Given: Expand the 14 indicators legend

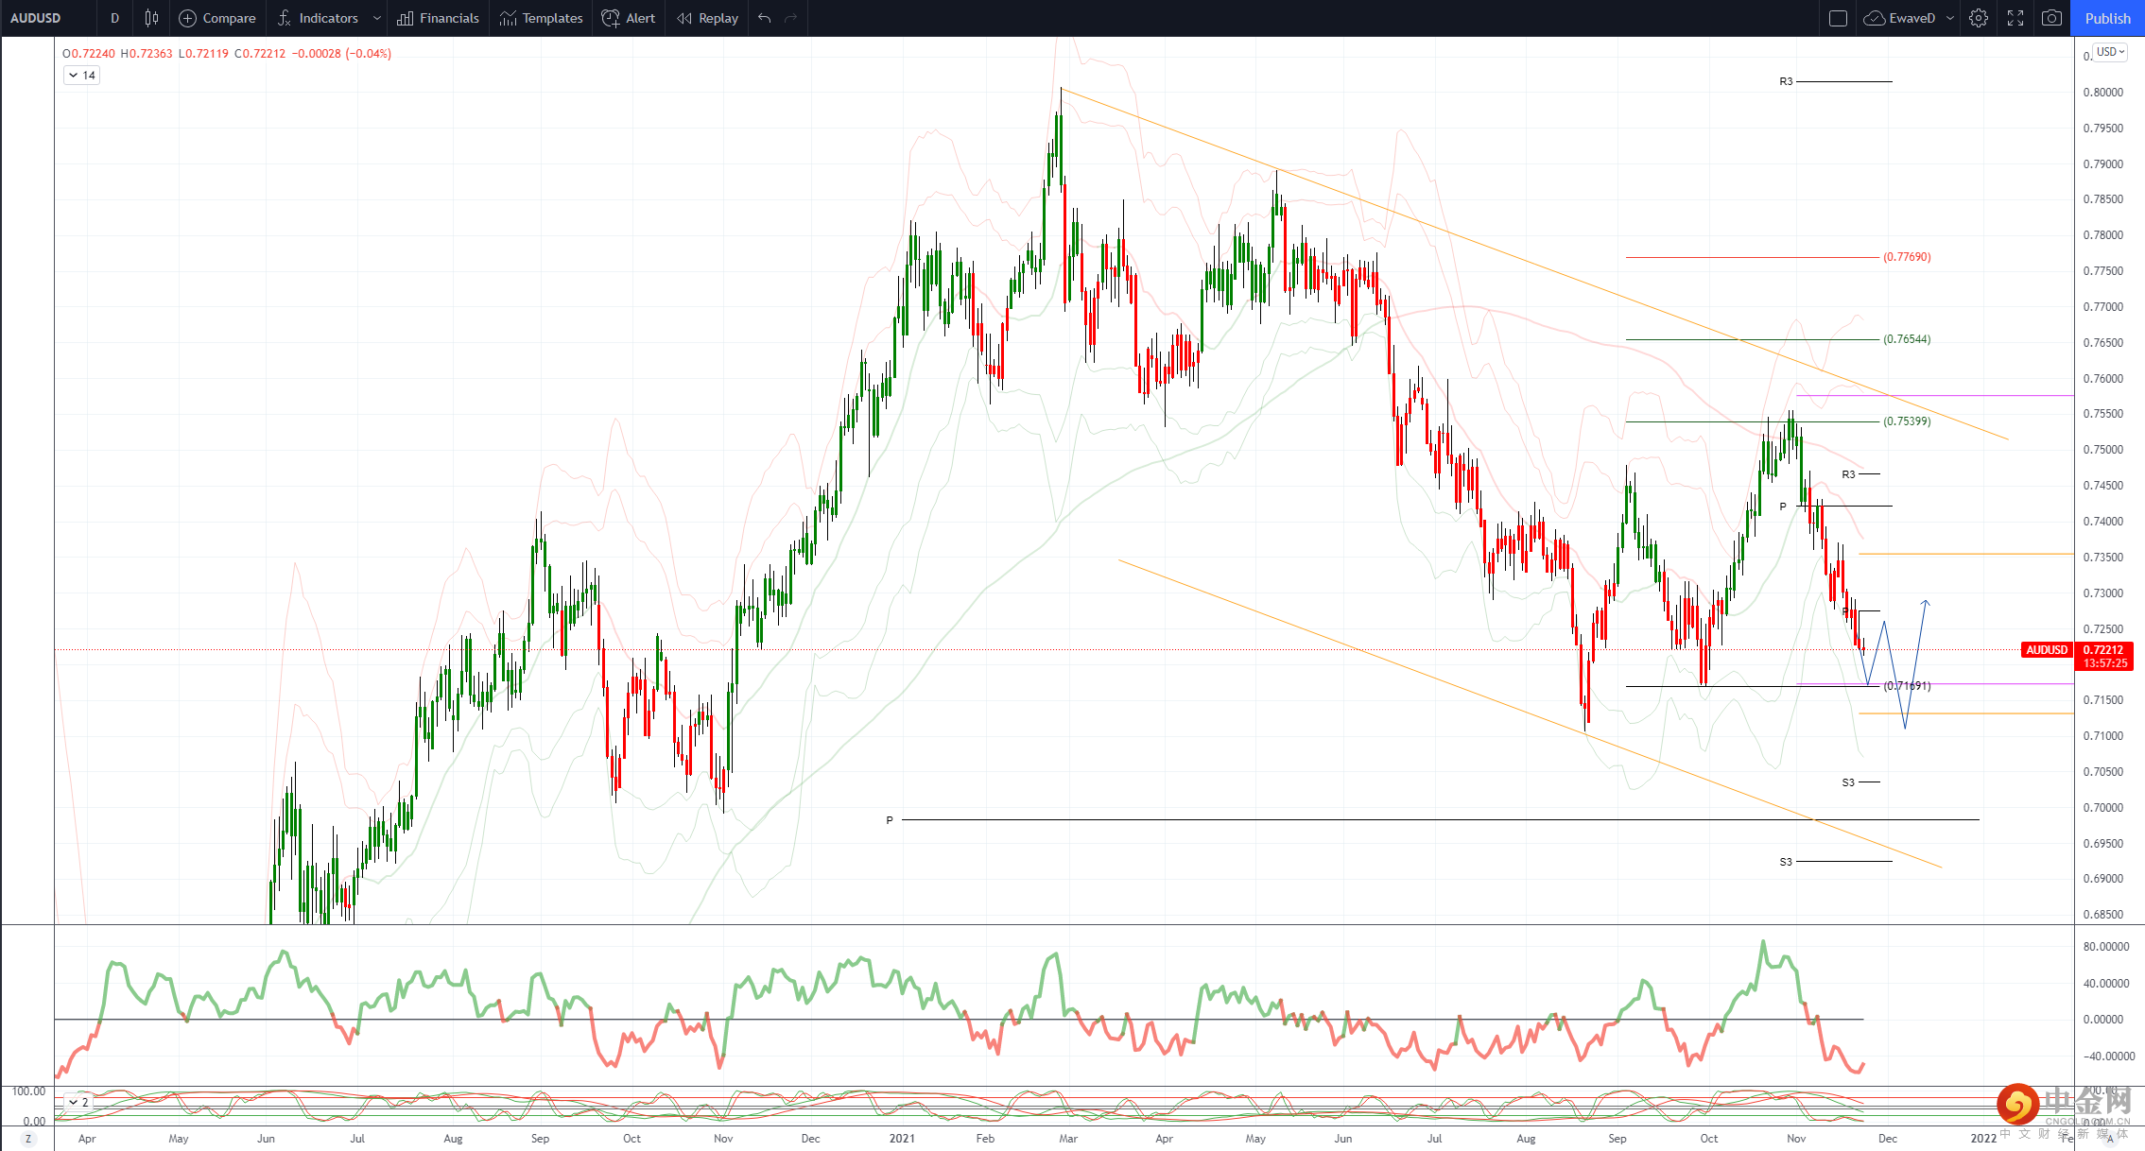Looking at the screenshot, I should 81,76.
